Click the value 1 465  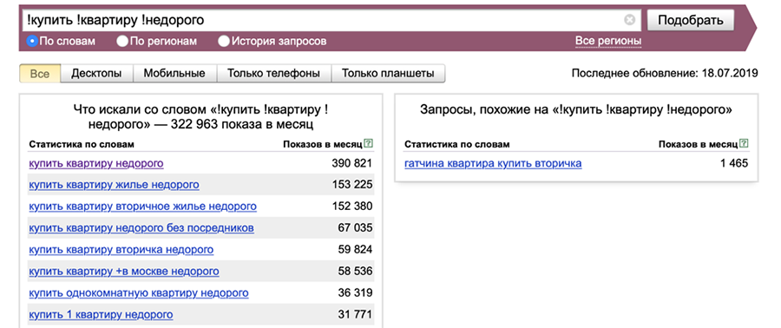(x=733, y=163)
